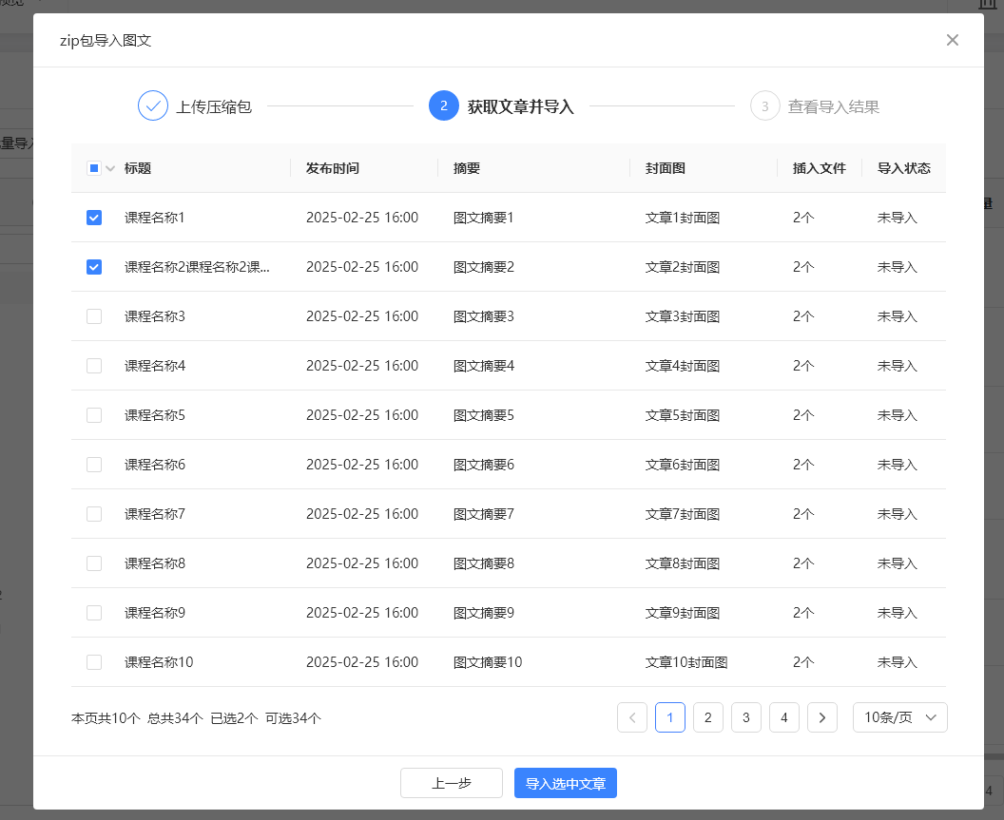Check the 课程名称10 row checkbox
This screenshot has height=820, width=1004.
click(x=94, y=662)
